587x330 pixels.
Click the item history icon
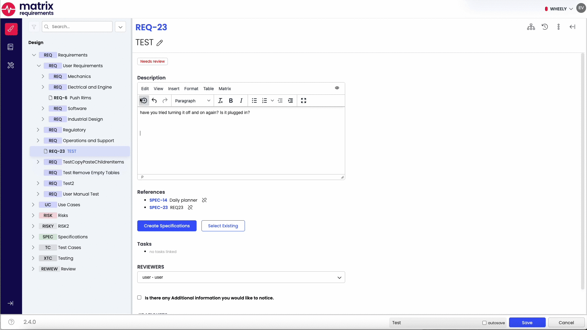545,27
